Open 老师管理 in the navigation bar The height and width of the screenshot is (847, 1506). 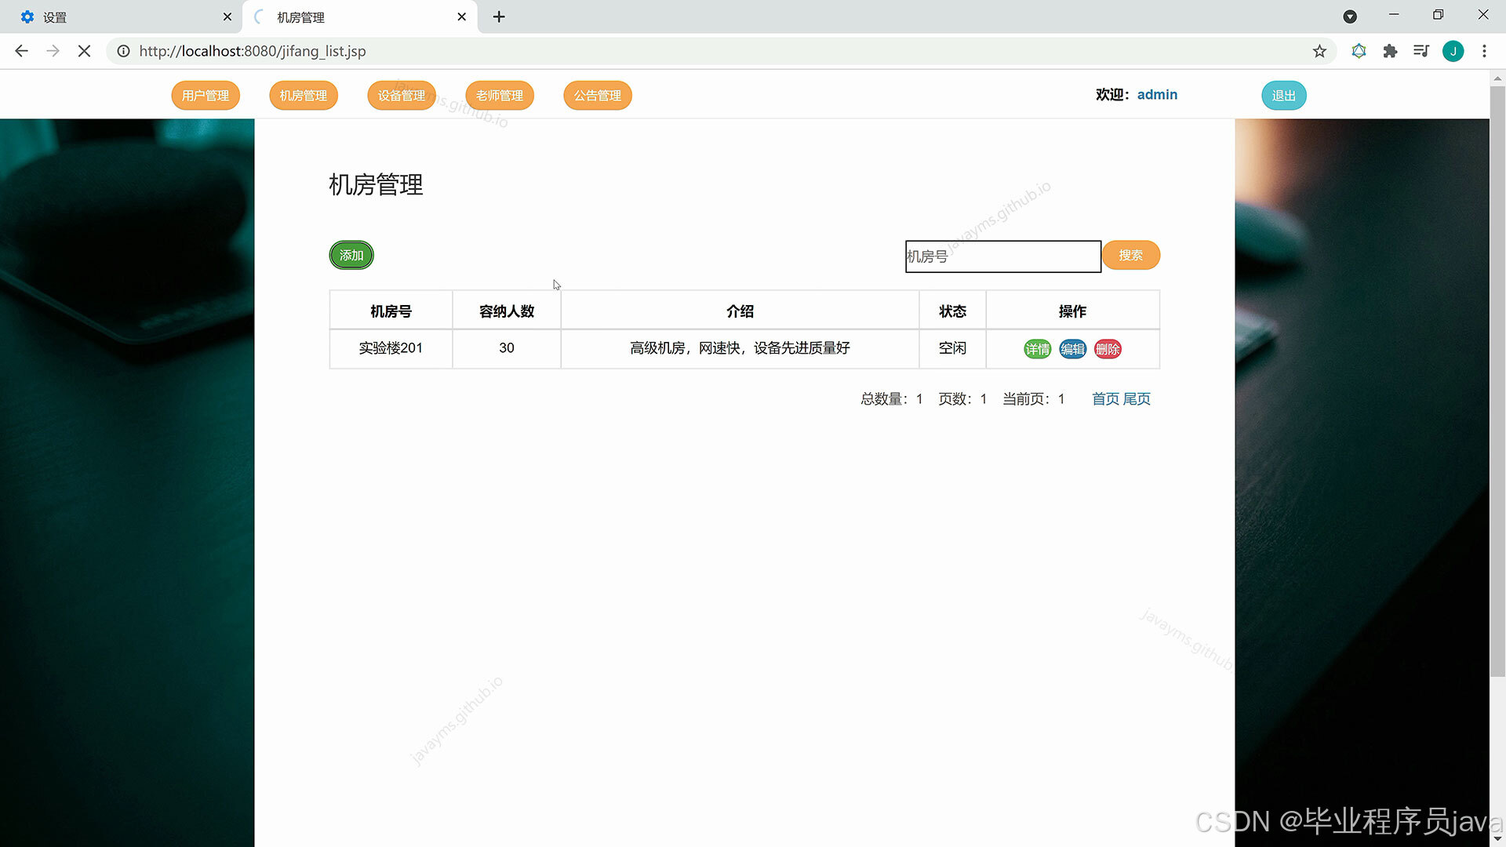point(500,96)
